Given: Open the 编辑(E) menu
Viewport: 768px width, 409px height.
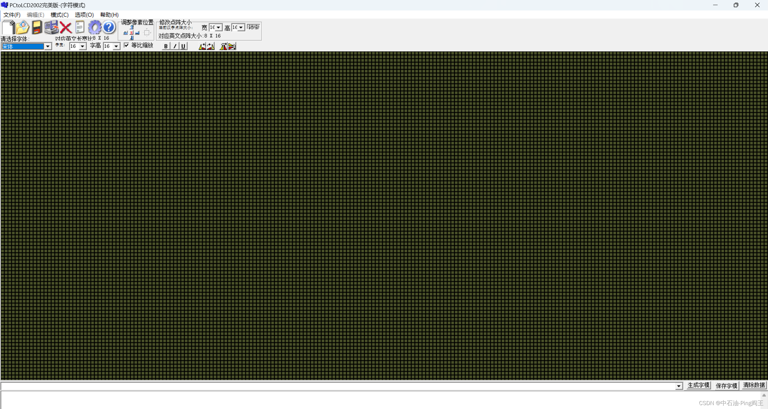Looking at the screenshot, I should (x=35, y=15).
